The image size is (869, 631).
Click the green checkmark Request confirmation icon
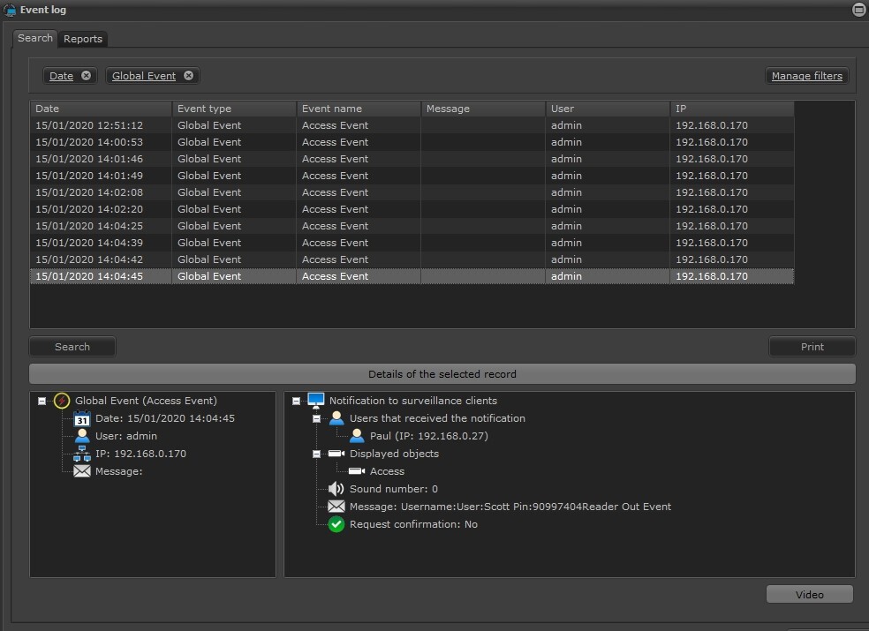[336, 524]
